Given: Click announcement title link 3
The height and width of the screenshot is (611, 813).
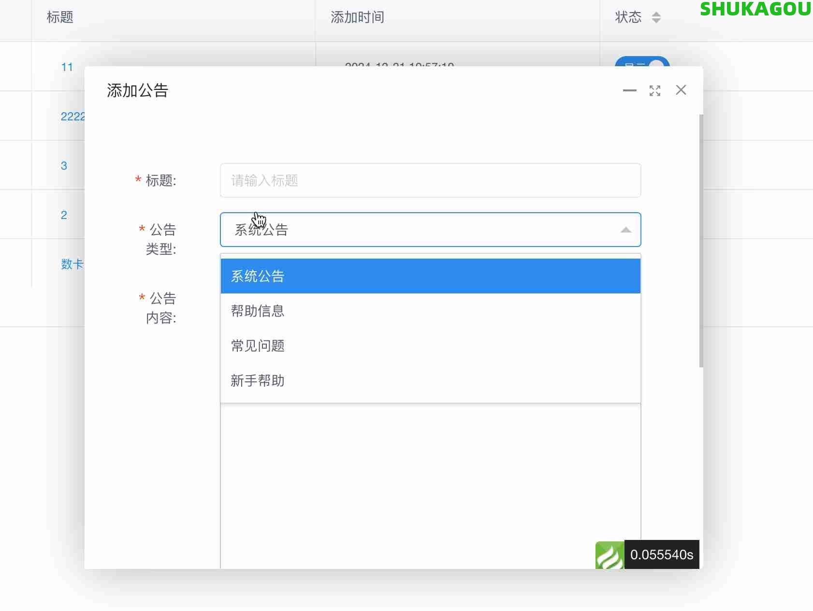Looking at the screenshot, I should [x=64, y=165].
